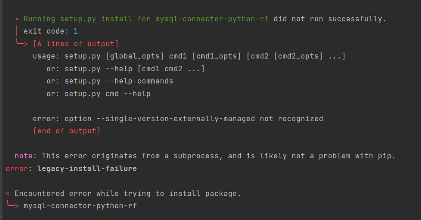This screenshot has width=421, height=220.
Task: Click the red × before 'Running setup.py'
Action: click(17, 19)
